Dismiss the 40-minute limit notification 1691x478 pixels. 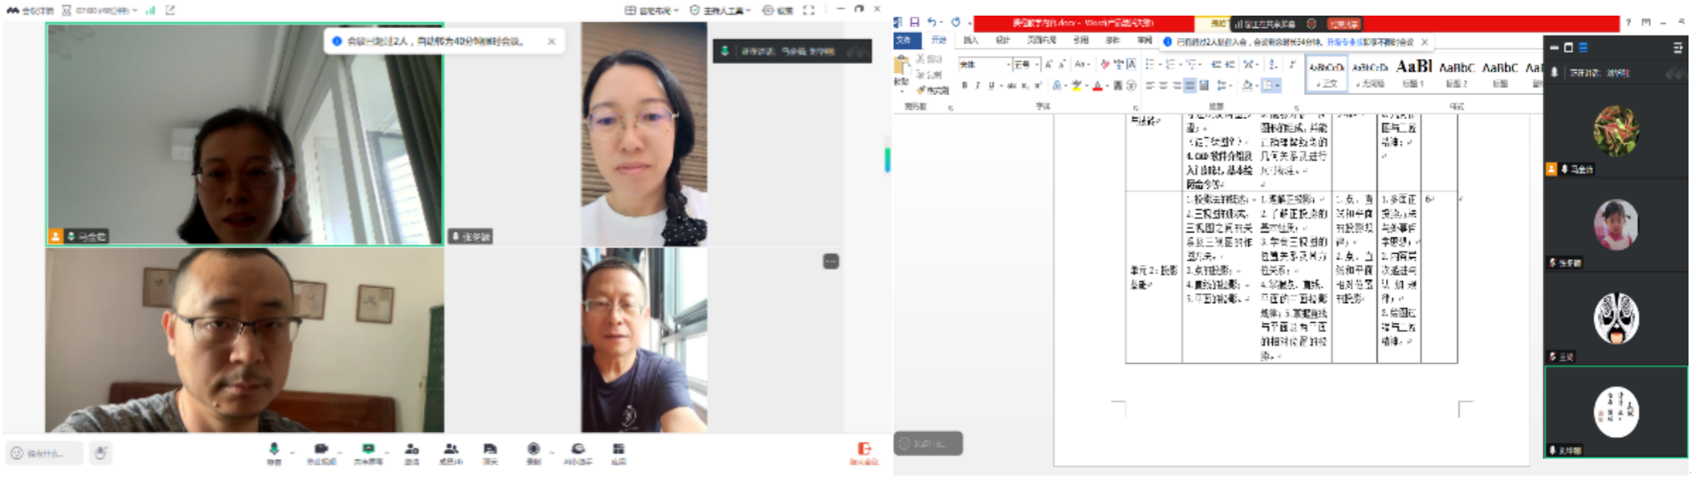[x=551, y=41]
